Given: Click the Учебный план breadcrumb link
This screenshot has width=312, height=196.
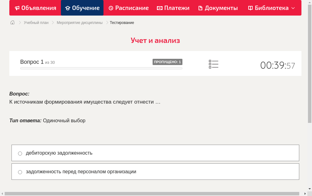Looking at the screenshot, I should pyautogui.click(x=36, y=22).
